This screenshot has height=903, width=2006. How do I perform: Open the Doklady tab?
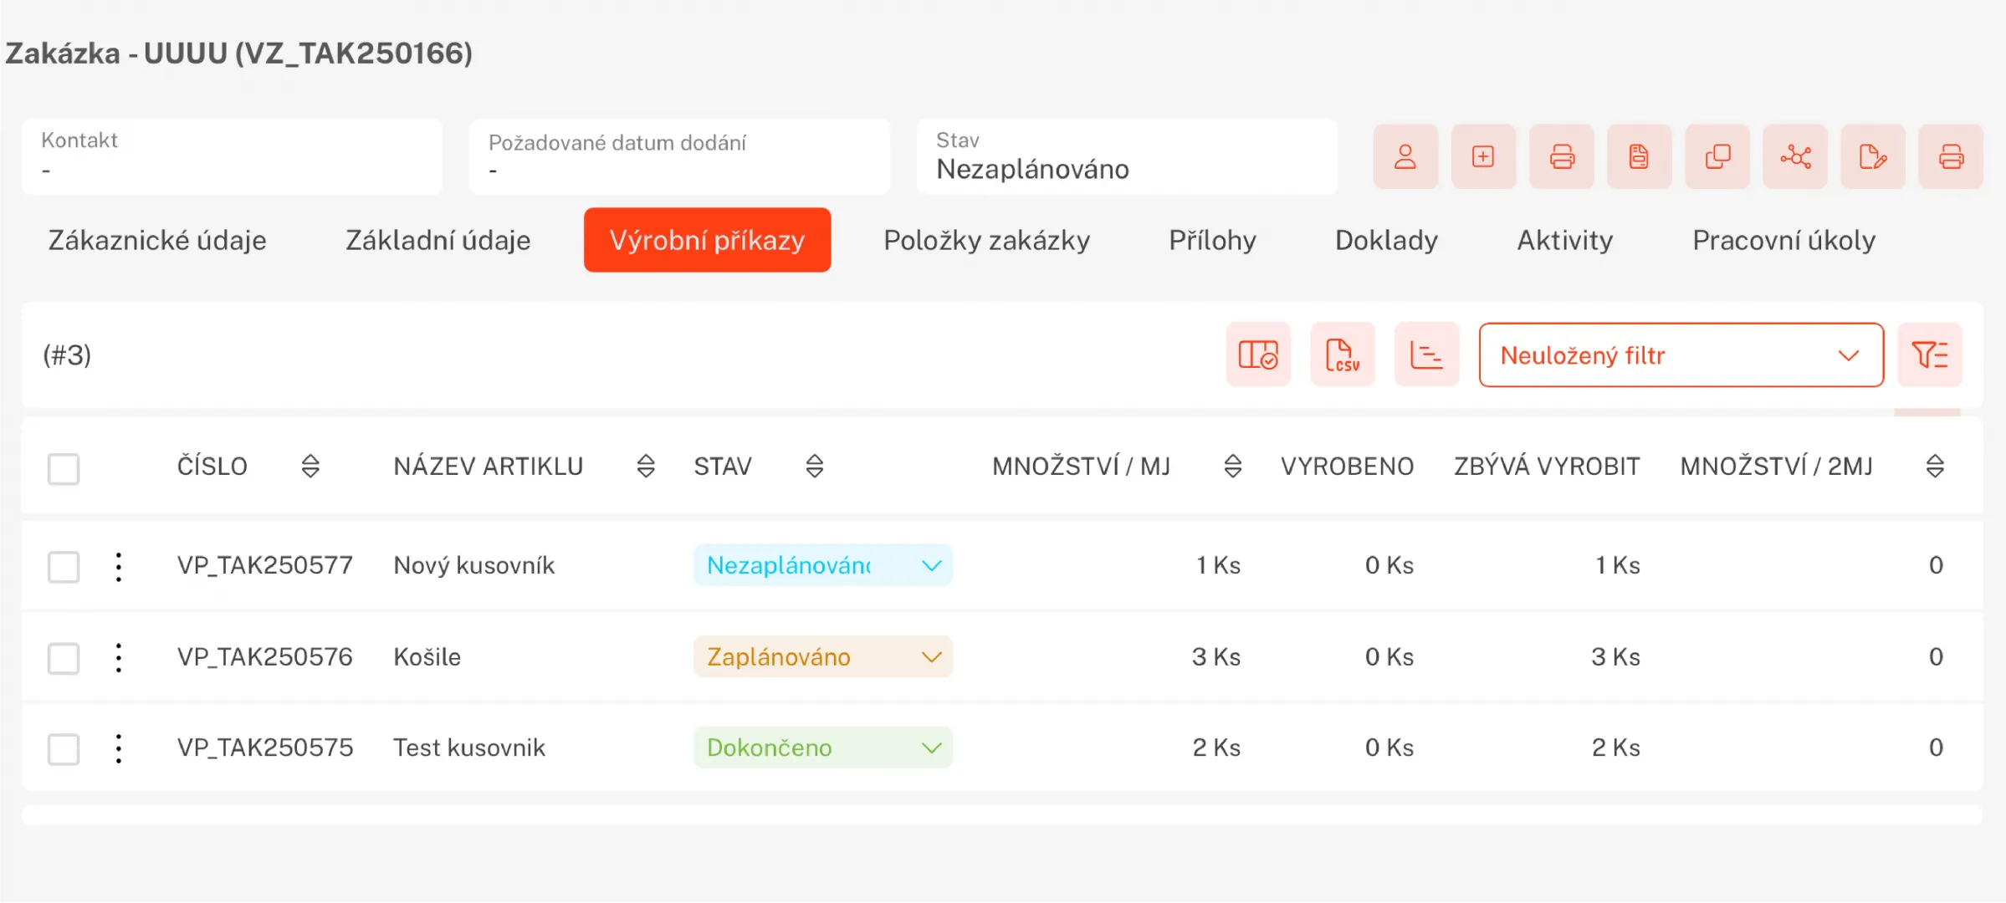click(1385, 240)
